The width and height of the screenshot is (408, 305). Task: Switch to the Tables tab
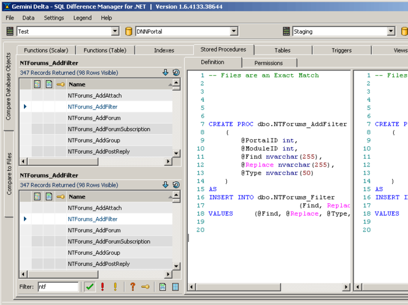point(282,50)
